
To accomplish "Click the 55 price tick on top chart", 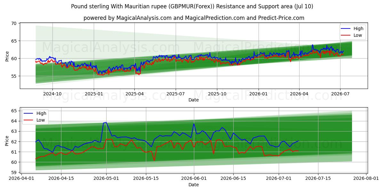I will tap(14, 76).
